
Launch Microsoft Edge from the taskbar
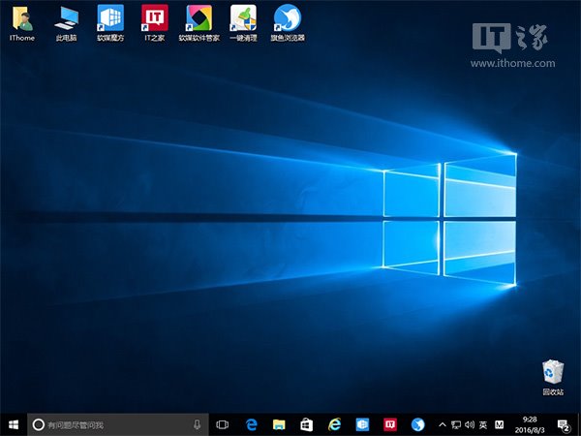[x=251, y=425]
